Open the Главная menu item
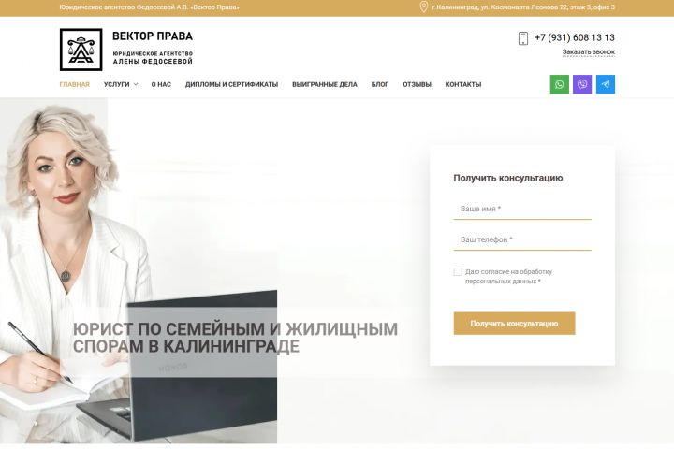 (x=74, y=84)
